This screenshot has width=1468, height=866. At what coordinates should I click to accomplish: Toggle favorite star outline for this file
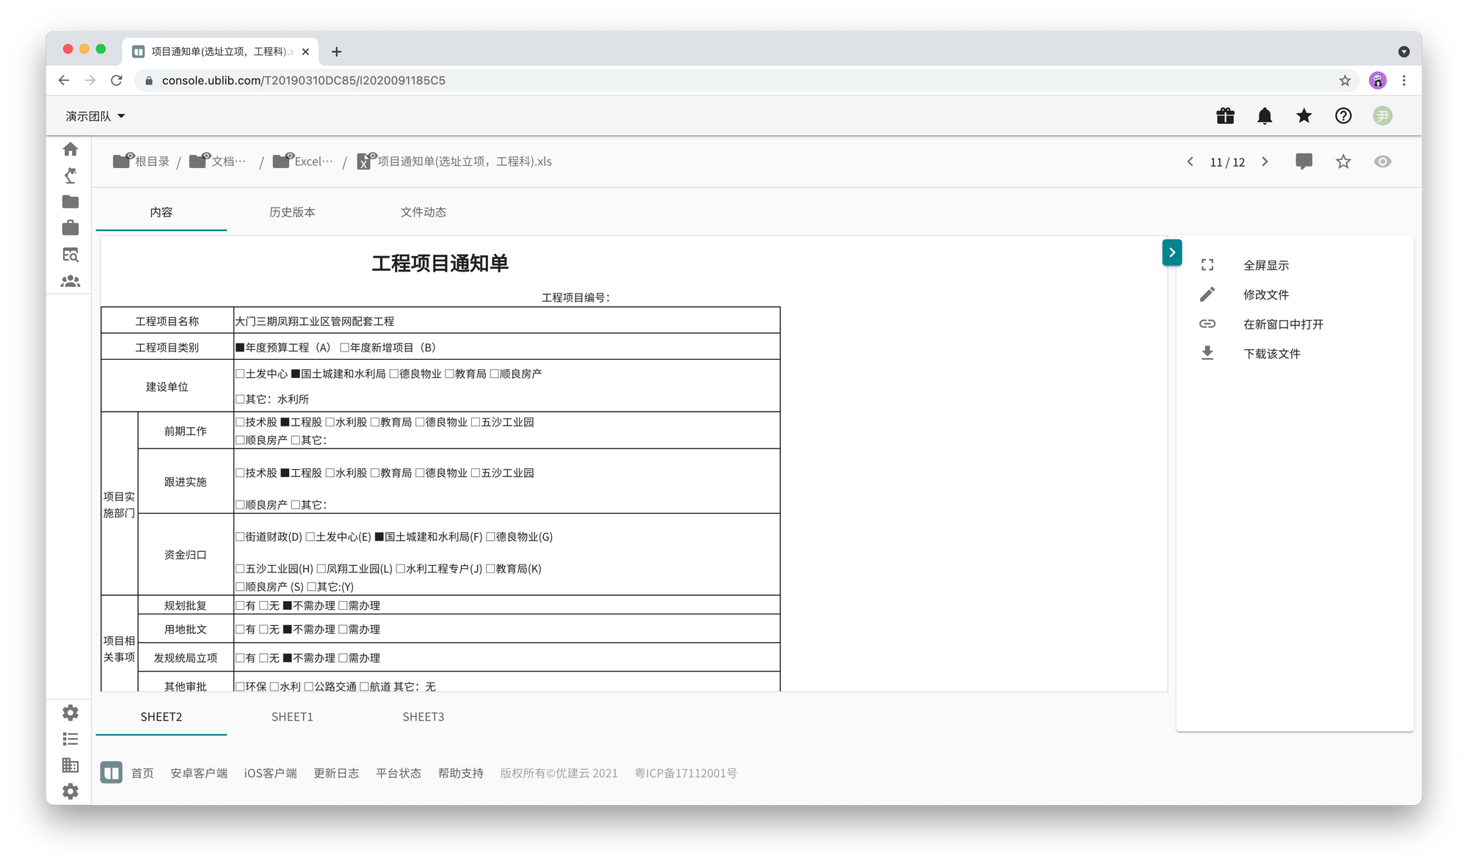tap(1343, 161)
